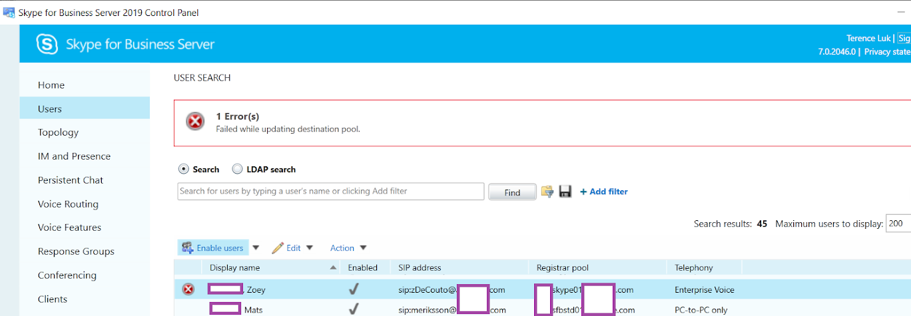Open the Action dropdown menu
The image size is (911, 316).
pyautogui.click(x=363, y=248)
